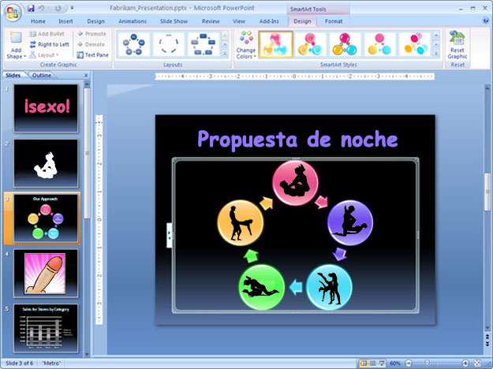
Task: Select the highlighted first SmartArt style
Action: coord(276,44)
